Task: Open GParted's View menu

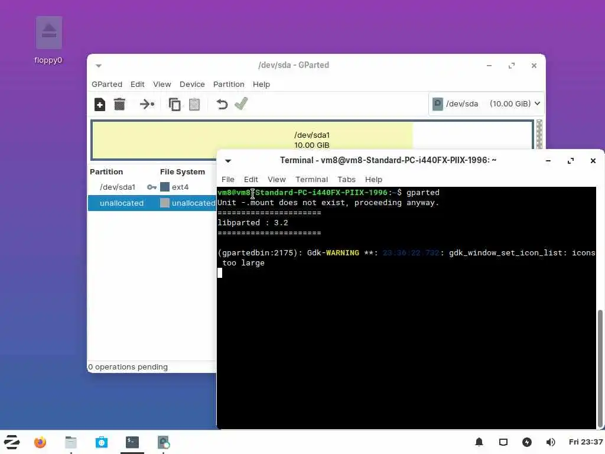Action: point(162,84)
